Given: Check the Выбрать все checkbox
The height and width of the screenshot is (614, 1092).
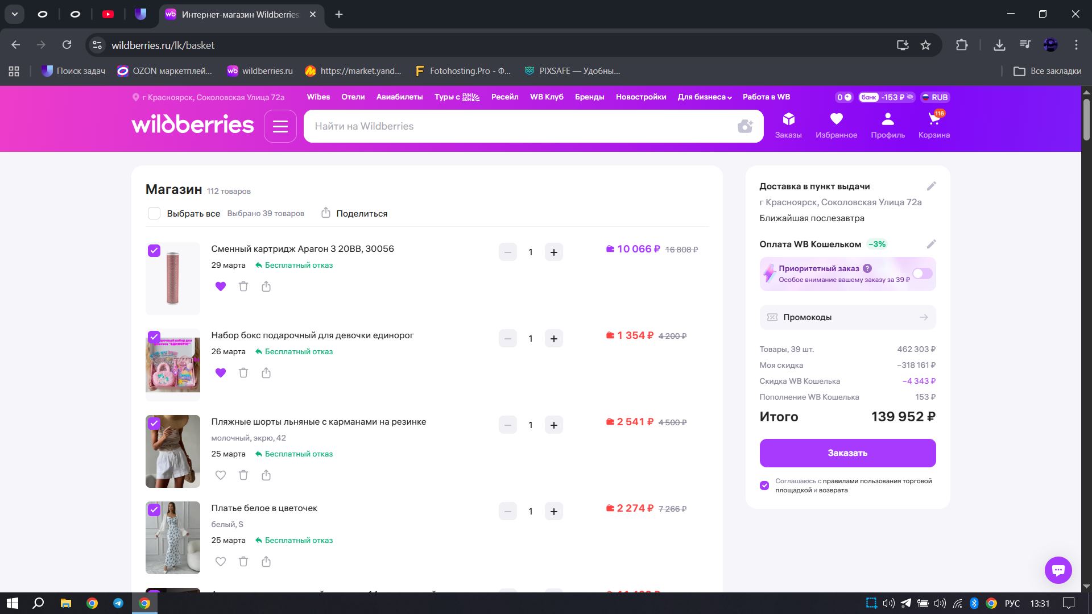Looking at the screenshot, I should click(154, 214).
